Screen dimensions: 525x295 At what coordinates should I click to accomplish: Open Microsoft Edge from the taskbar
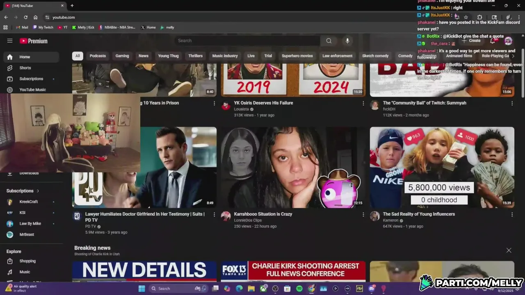pyautogui.click(x=239, y=288)
